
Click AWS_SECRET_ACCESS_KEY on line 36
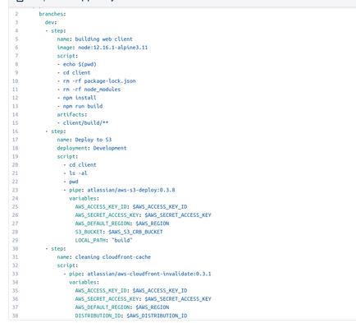coord(107,299)
